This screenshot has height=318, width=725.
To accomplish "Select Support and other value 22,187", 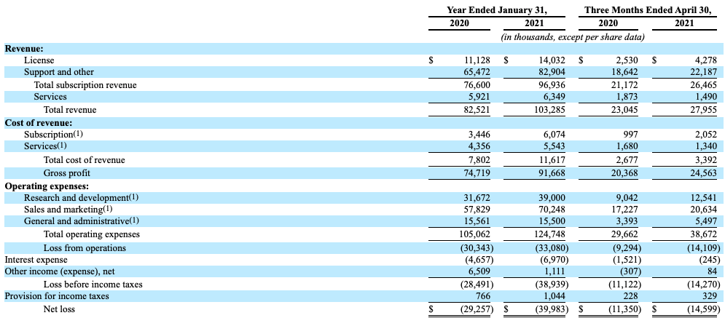I will [x=704, y=72].
